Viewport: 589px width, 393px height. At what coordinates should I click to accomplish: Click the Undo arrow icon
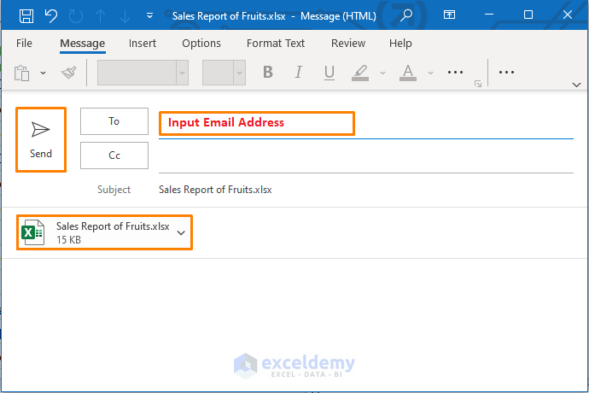coord(50,15)
